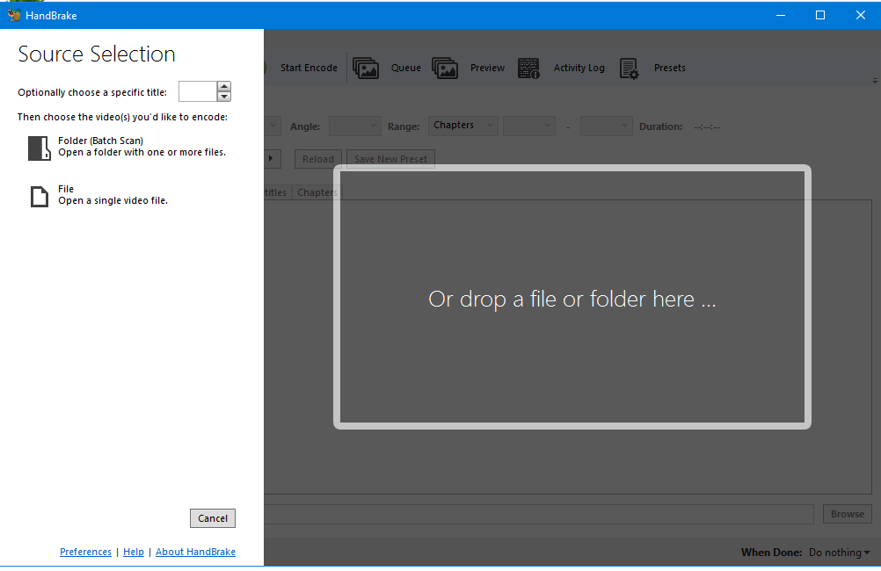
Task: Click the specific title input field
Action: 195,90
